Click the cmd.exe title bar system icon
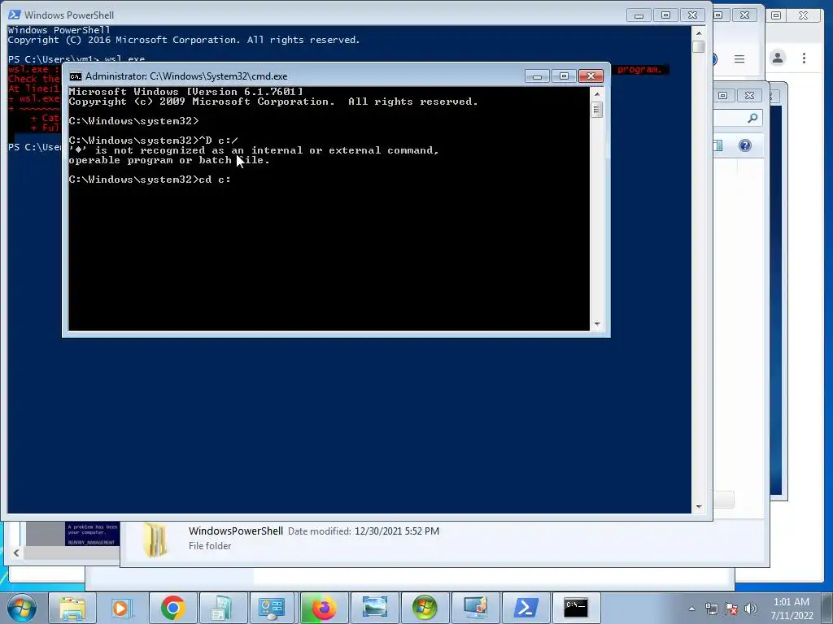The height and width of the screenshot is (624, 833). pos(76,76)
